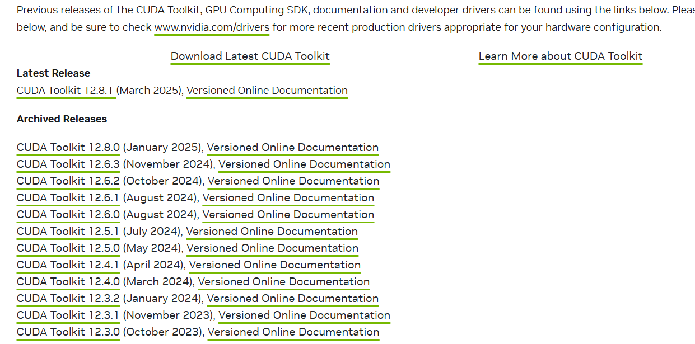This screenshot has height=344, width=695.
Task: Open documentation for October 2023 release
Action: click(x=293, y=332)
